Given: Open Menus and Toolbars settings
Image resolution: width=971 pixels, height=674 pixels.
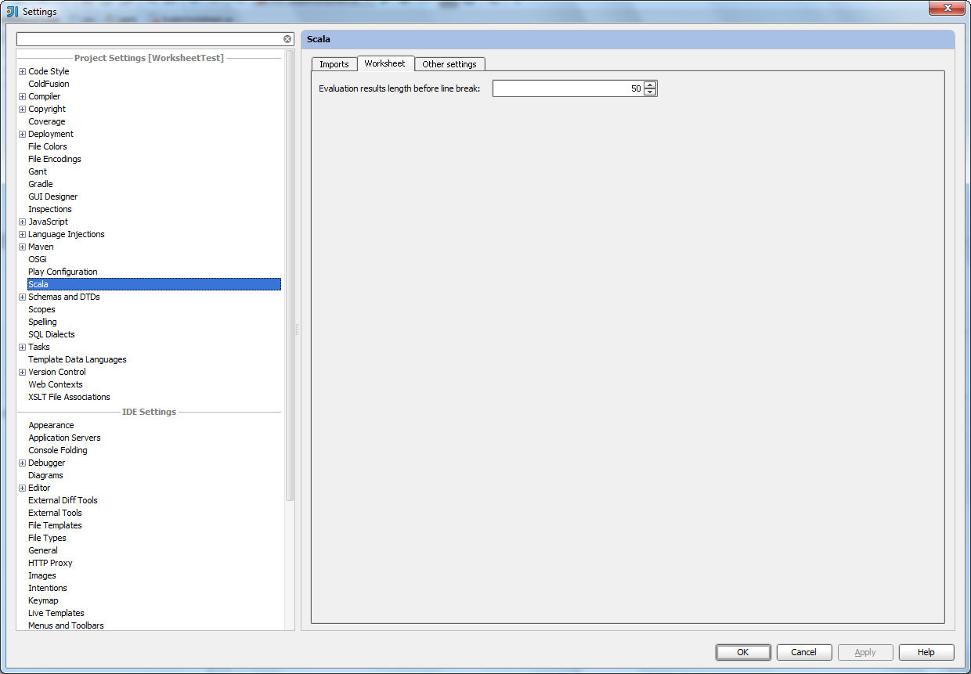Looking at the screenshot, I should [66, 625].
